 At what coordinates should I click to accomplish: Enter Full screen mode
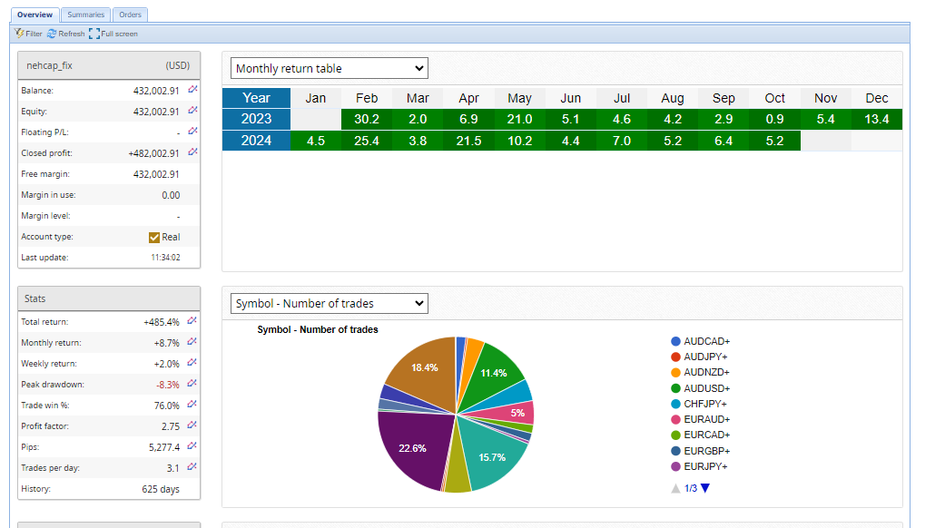(x=113, y=34)
